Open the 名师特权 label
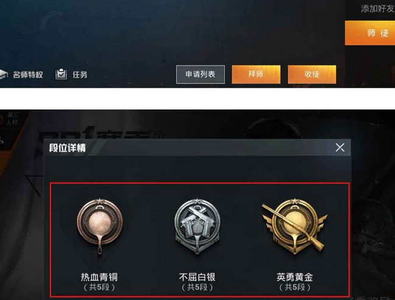The width and height of the screenshot is (395, 300). click(28, 75)
